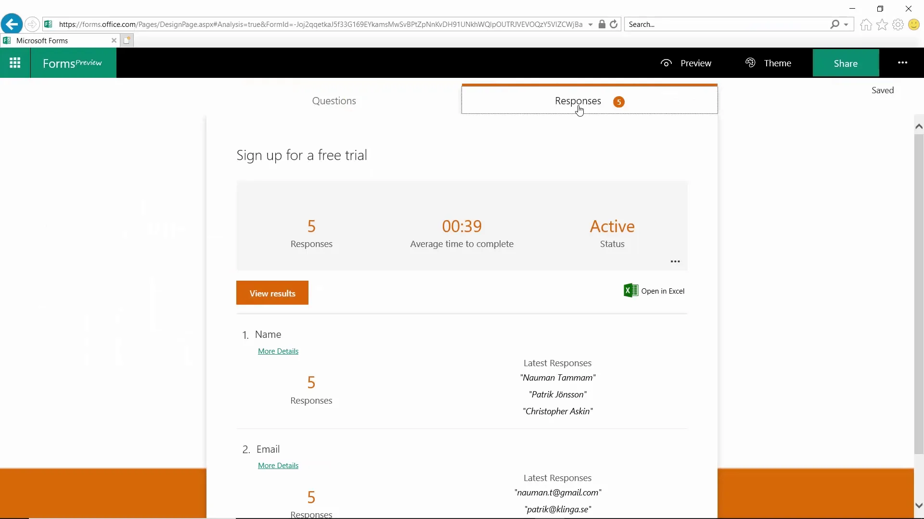Select the Responses tab
Viewport: 924px width, 519px height.
(590, 100)
